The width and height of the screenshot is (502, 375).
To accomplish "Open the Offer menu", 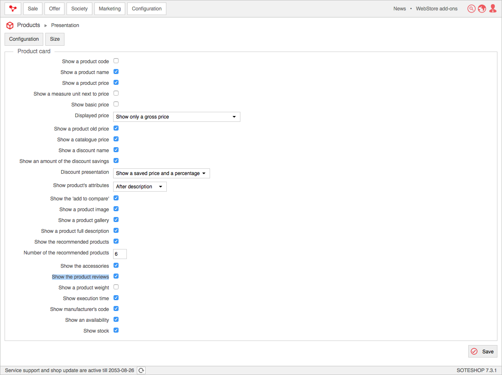I will pos(54,9).
